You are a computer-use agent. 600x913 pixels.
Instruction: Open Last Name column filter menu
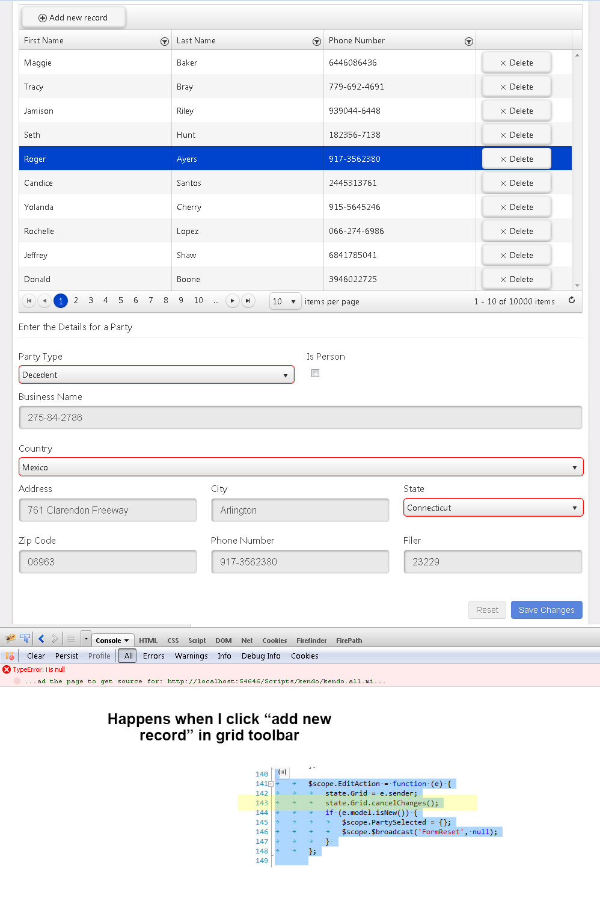(317, 41)
